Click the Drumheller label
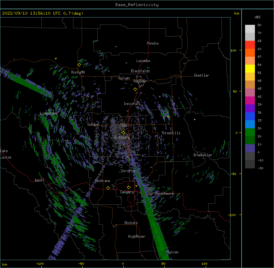 (203, 155)
